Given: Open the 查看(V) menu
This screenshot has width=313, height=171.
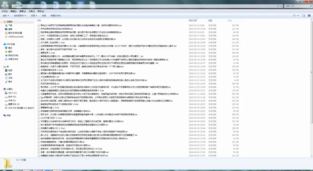Looking at the screenshot, I should click(x=23, y=11).
